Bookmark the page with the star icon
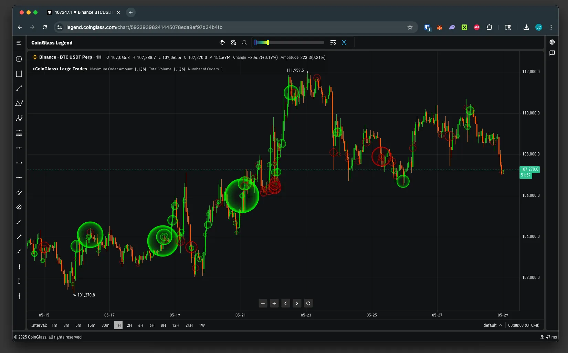The image size is (568, 353). click(x=410, y=27)
